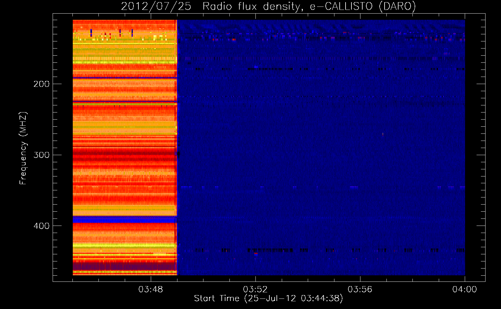Click the 04:00 time tick label
The height and width of the screenshot is (309, 501).
pyautogui.click(x=464, y=290)
